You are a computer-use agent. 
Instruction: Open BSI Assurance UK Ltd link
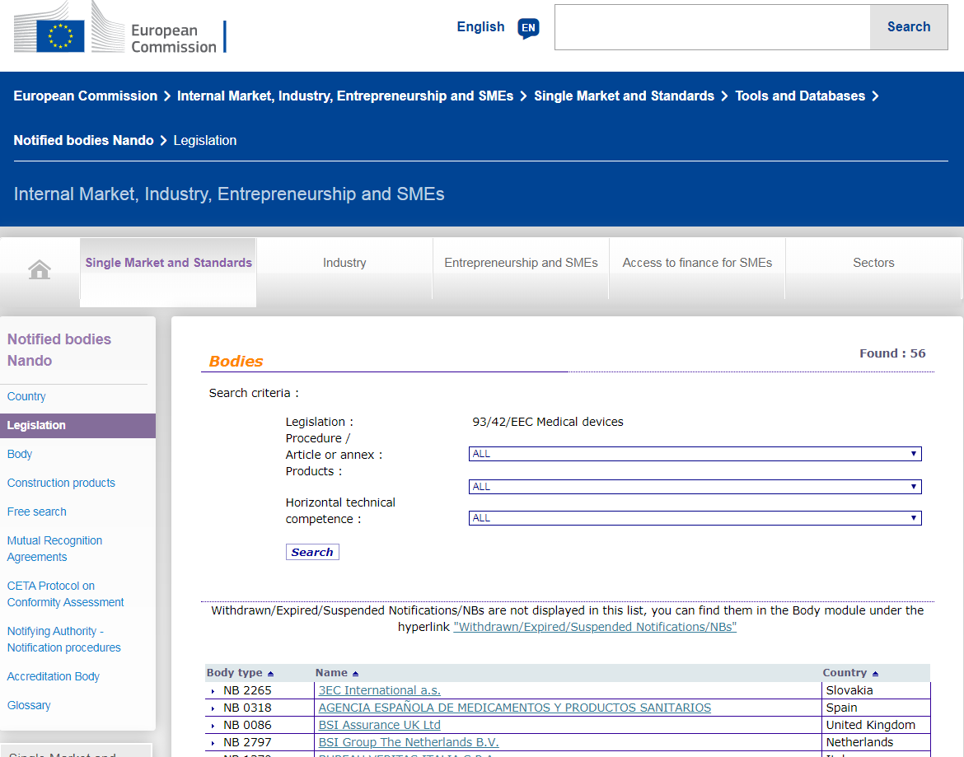(x=379, y=725)
